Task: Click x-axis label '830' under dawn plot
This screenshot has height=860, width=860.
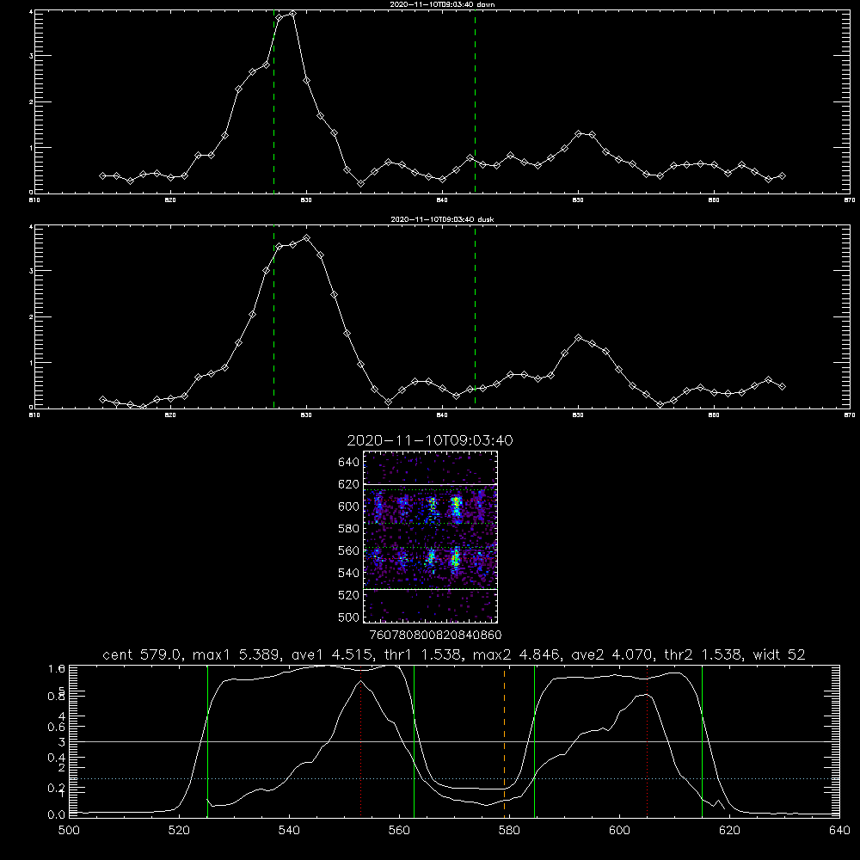Action: (306, 200)
